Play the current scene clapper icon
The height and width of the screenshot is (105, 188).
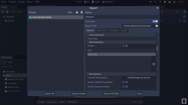[x=169, y=2]
